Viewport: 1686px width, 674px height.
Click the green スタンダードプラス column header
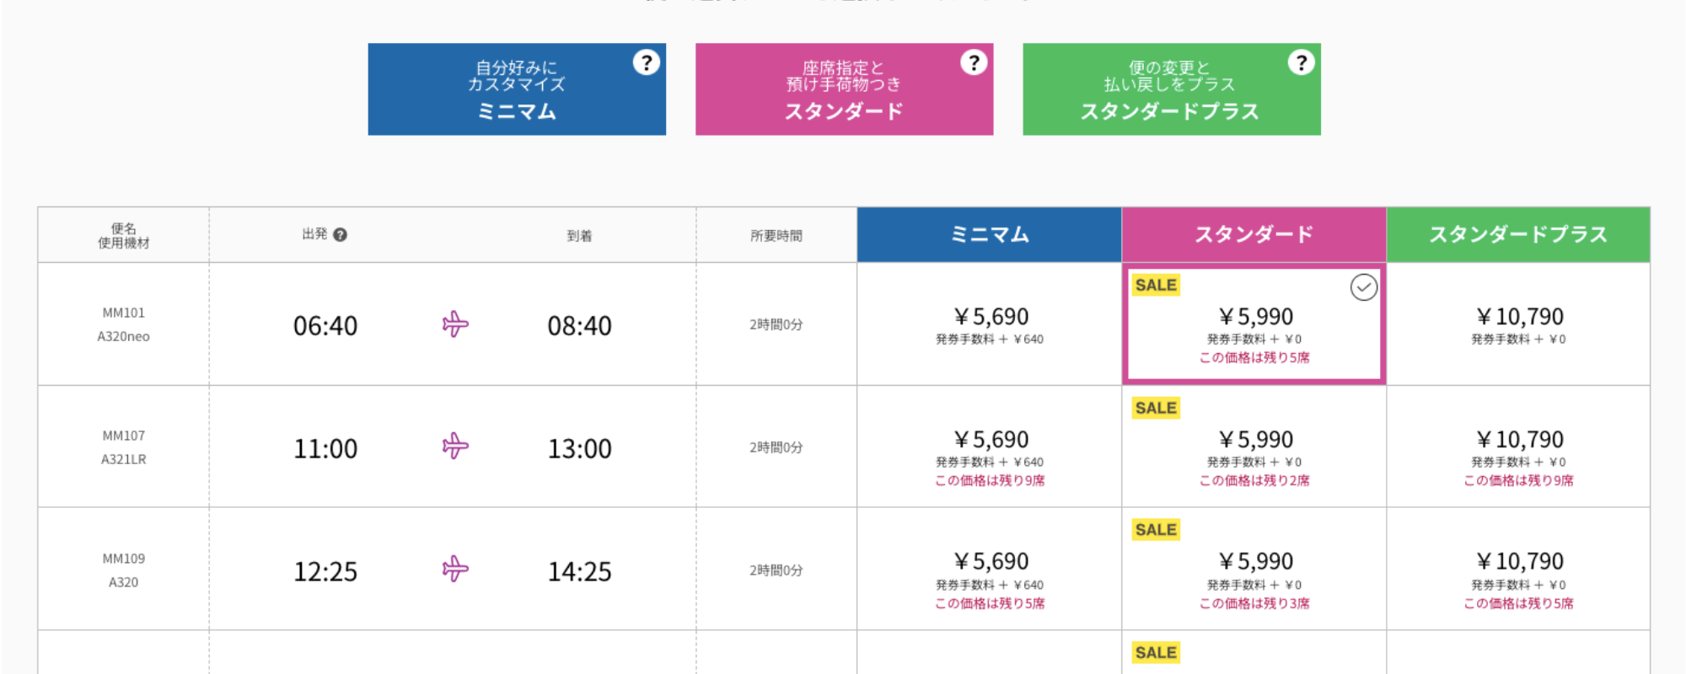pyautogui.click(x=1518, y=234)
